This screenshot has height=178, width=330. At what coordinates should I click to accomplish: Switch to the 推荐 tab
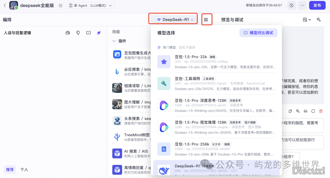[10, 169]
